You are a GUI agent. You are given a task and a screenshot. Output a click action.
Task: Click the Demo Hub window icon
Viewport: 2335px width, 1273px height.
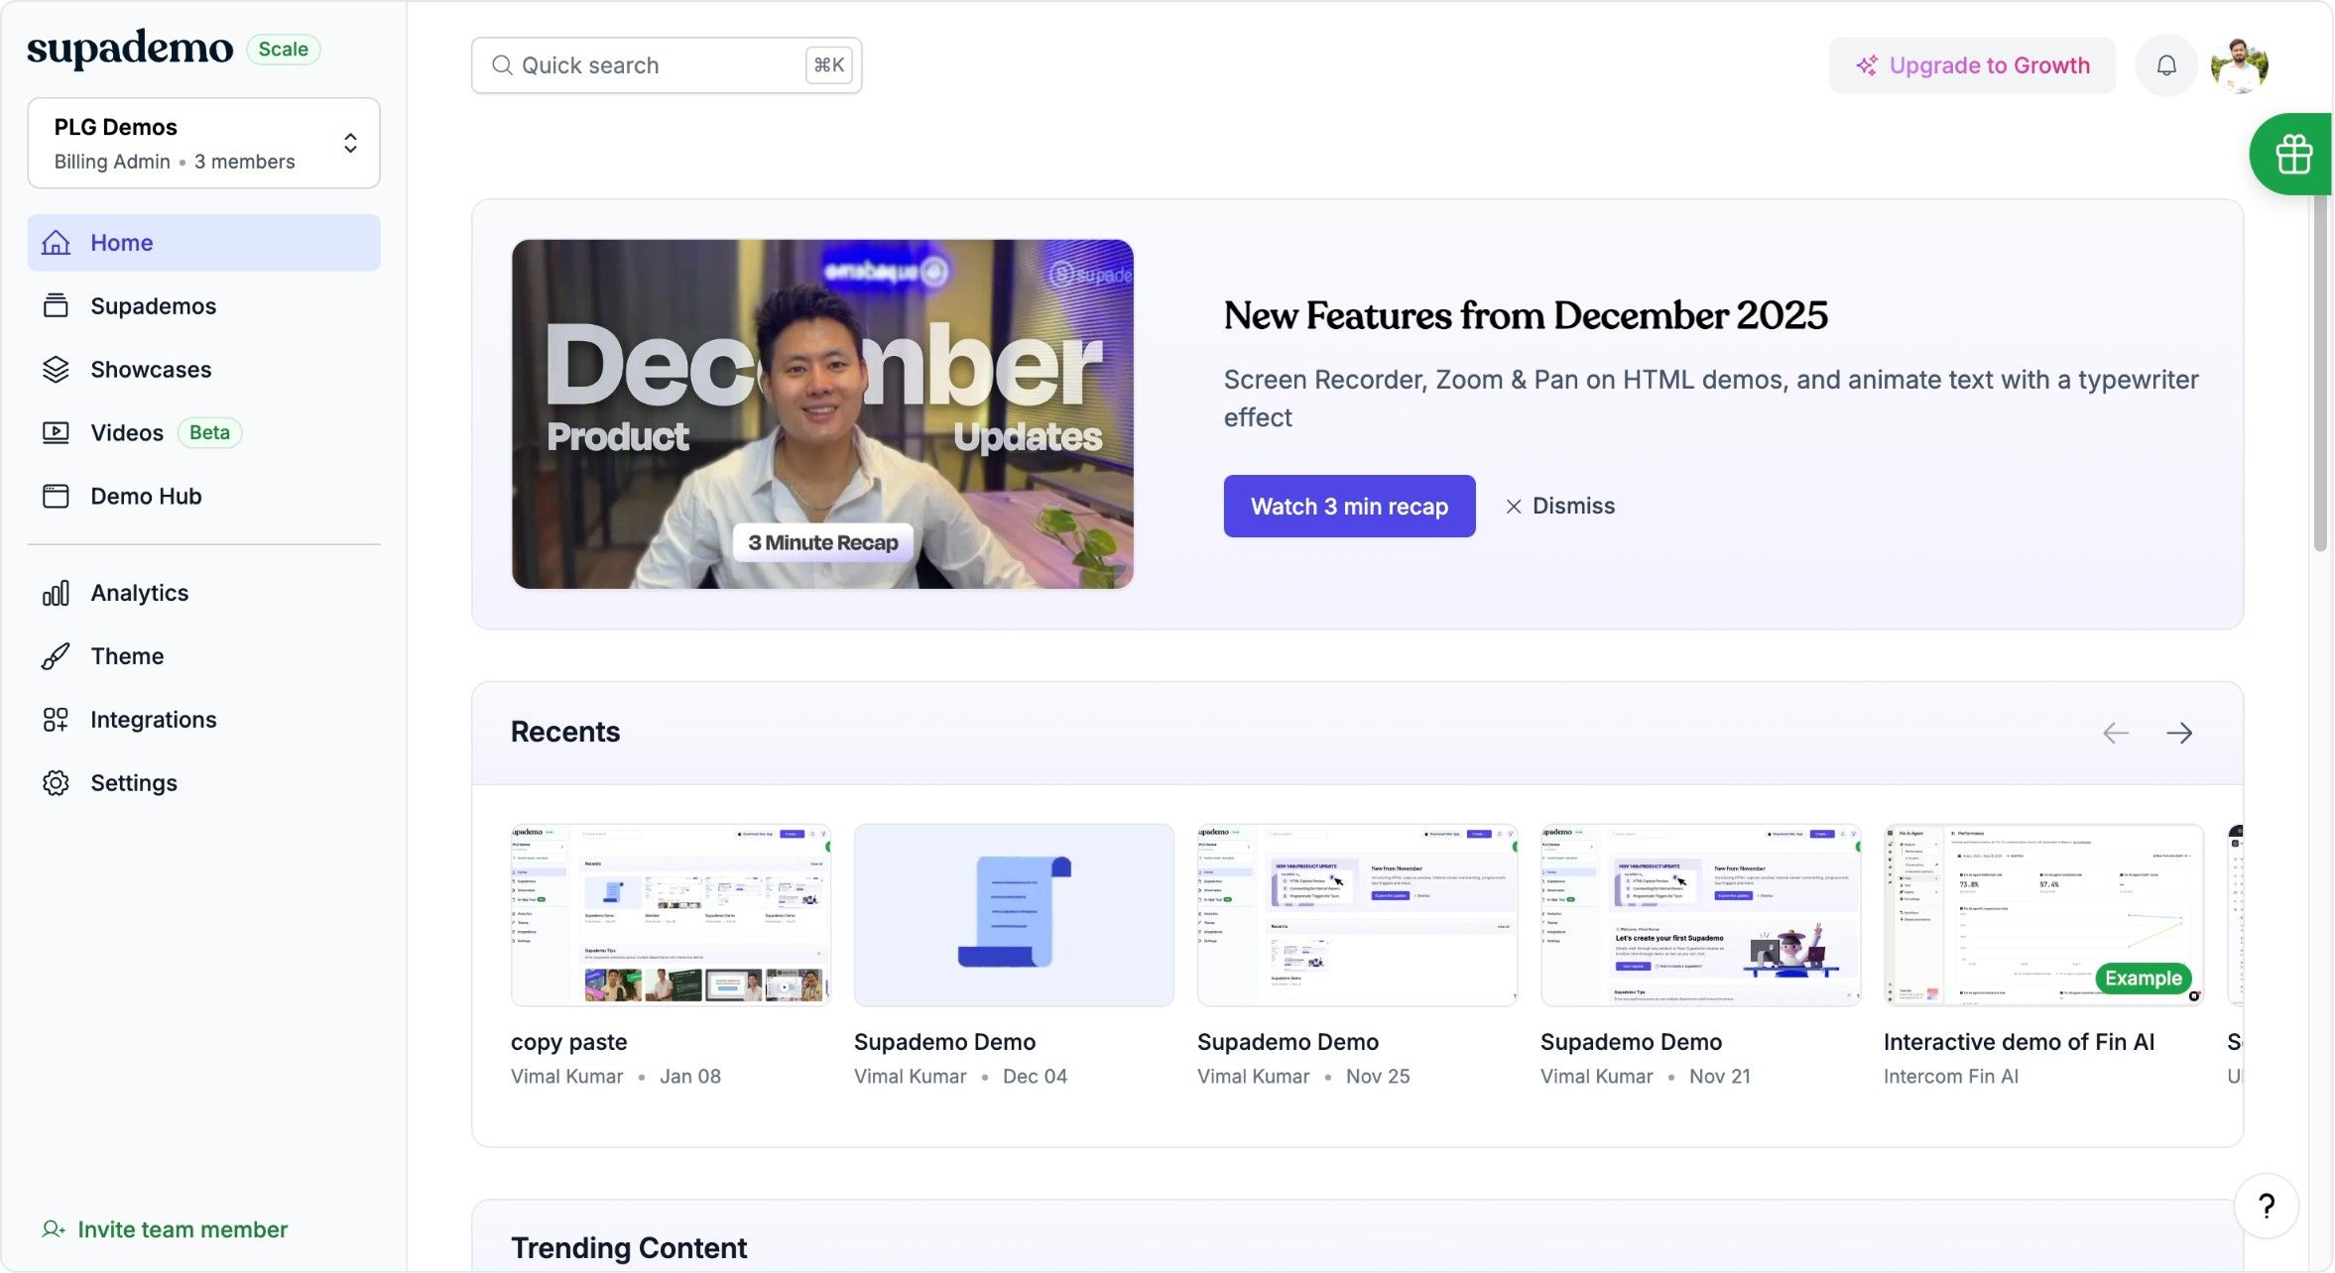point(56,497)
